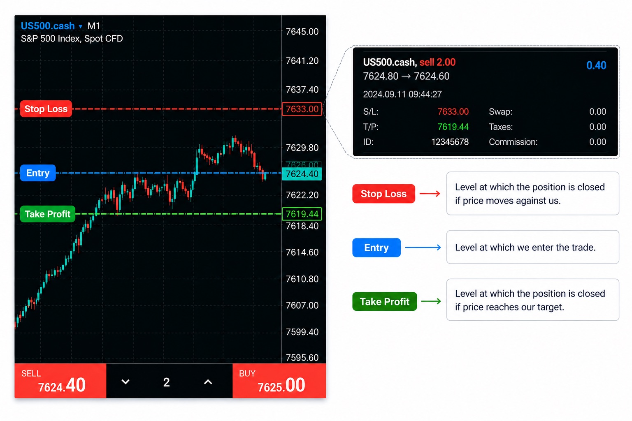Click the 7633.00 stop loss price marker
Image resolution: width=632 pixels, height=421 pixels.
pyautogui.click(x=302, y=109)
